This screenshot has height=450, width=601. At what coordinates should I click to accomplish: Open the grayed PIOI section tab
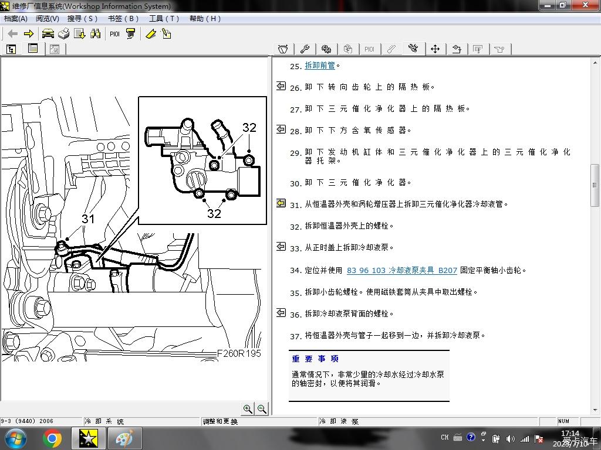tap(370, 49)
